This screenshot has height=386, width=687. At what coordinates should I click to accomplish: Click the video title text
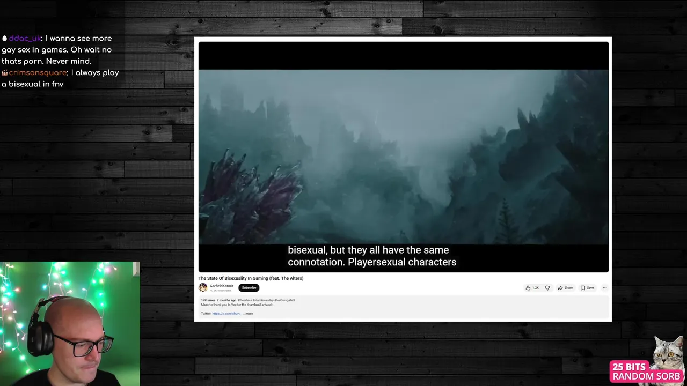[x=251, y=278]
